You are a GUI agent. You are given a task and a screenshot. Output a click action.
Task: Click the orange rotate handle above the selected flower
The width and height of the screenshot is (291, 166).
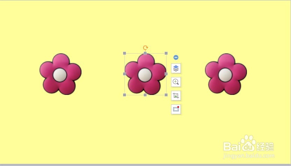tap(145, 48)
